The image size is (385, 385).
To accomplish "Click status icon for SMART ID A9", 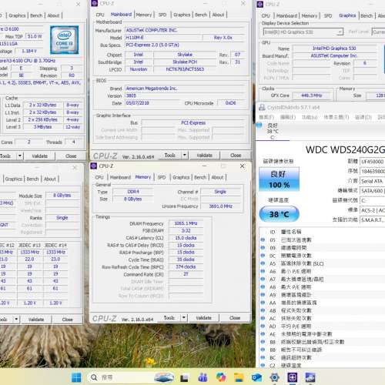I will pos(263,295).
